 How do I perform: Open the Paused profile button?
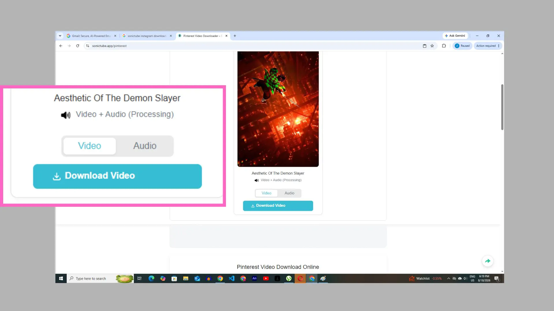pyautogui.click(x=462, y=46)
